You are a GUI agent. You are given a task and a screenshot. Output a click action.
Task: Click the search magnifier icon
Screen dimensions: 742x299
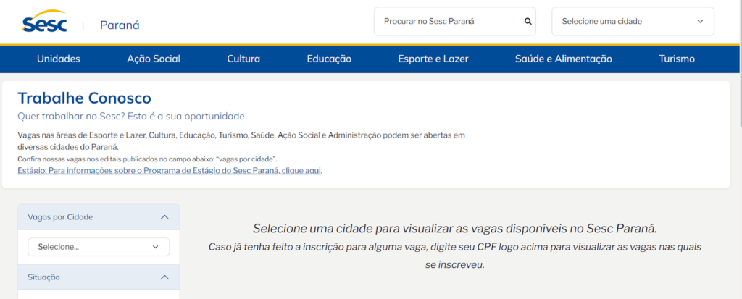coord(528,21)
